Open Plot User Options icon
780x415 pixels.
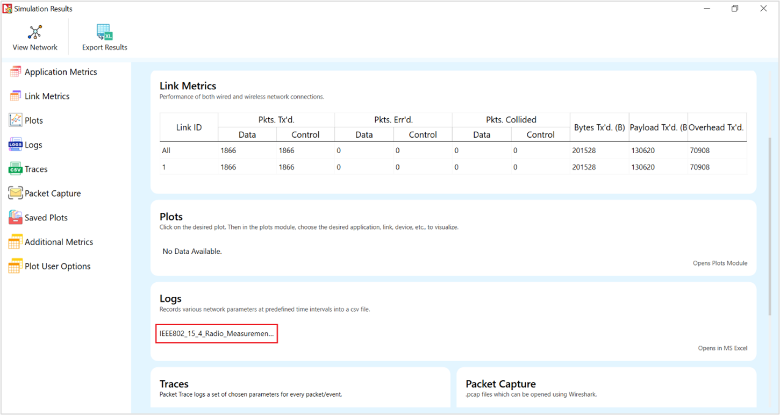coord(16,266)
